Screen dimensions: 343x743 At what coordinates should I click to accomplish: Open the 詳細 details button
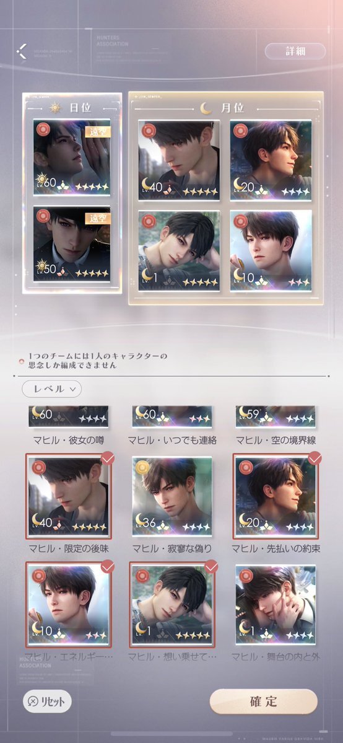coord(295,51)
